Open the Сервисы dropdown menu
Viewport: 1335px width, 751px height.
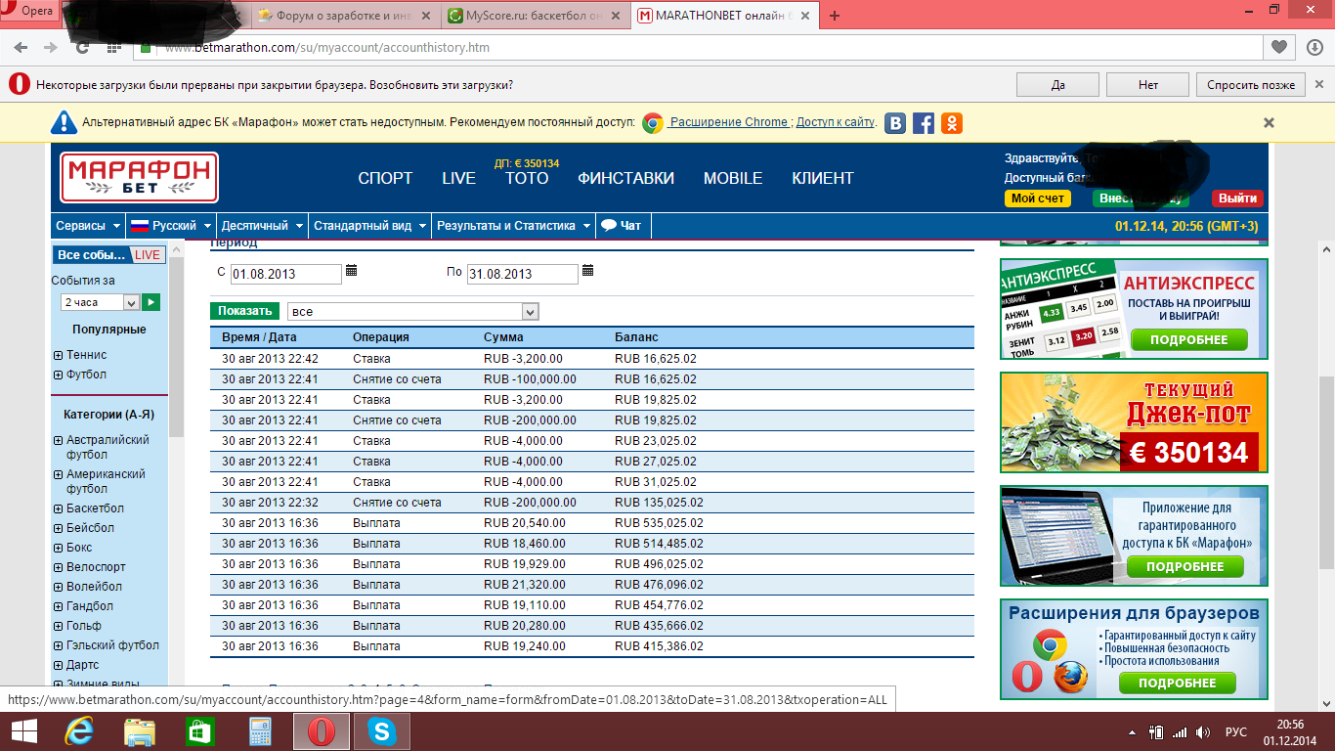click(88, 226)
